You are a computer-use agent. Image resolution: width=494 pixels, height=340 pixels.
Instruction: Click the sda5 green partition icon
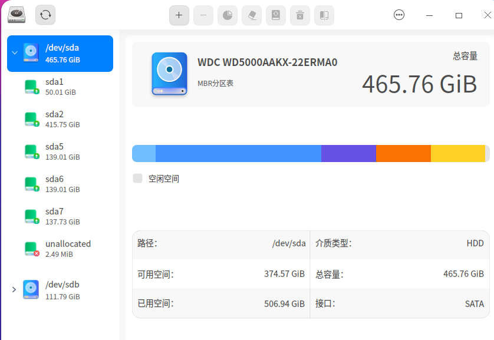point(32,152)
